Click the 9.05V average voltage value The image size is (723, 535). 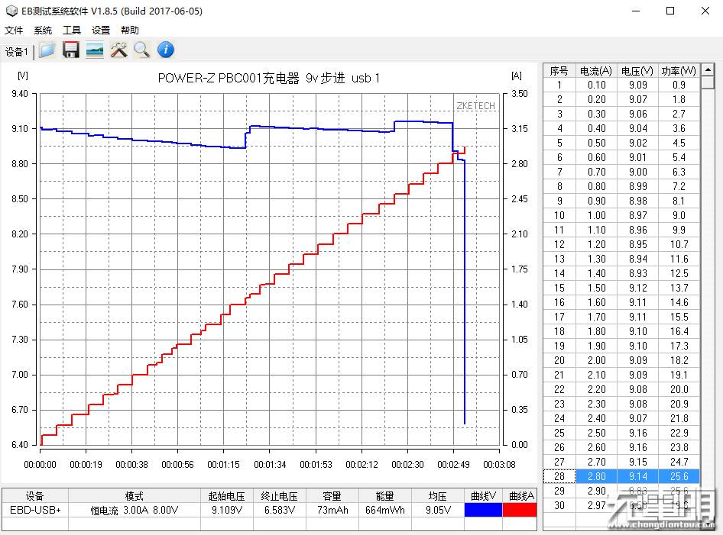(438, 510)
